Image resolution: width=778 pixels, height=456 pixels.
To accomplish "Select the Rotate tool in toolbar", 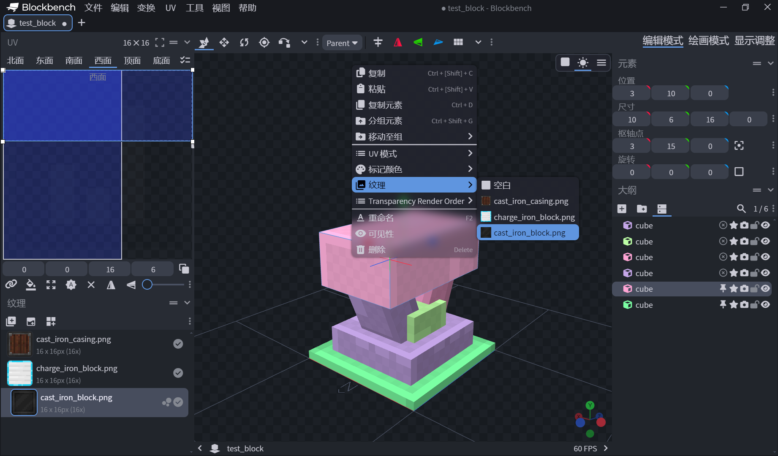I will point(244,43).
